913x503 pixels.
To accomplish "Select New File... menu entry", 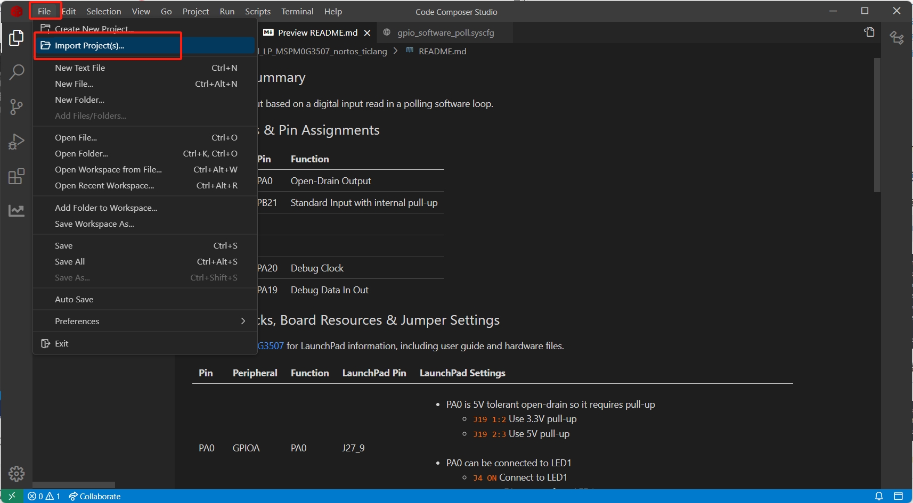I will pyautogui.click(x=145, y=84).
